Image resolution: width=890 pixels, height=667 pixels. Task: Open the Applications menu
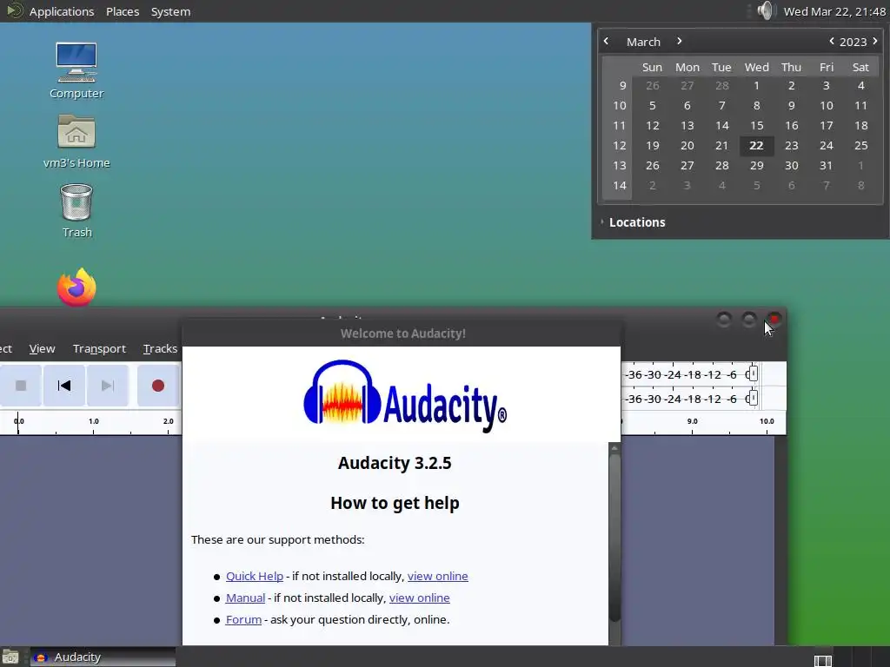pos(62,11)
